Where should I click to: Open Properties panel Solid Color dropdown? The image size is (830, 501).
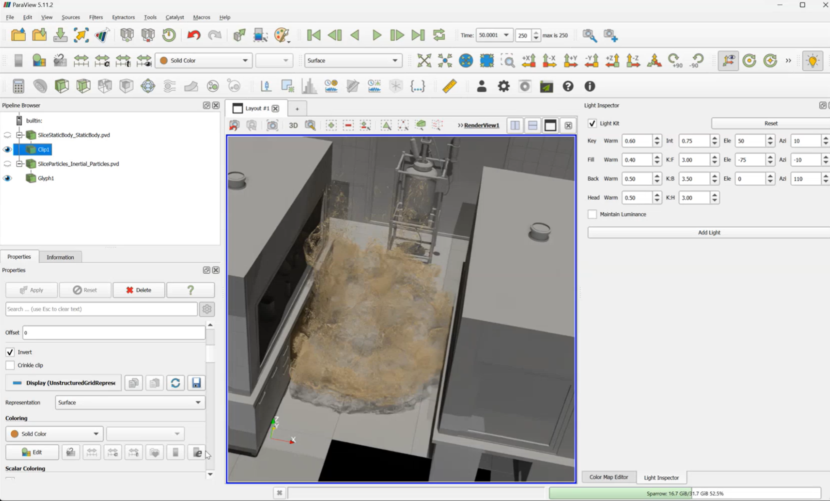(x=54, y=434)
